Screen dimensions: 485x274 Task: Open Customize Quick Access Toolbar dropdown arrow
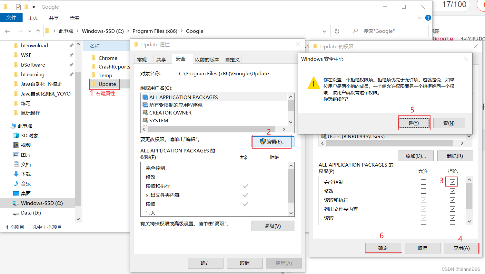(x=34, y=7)
